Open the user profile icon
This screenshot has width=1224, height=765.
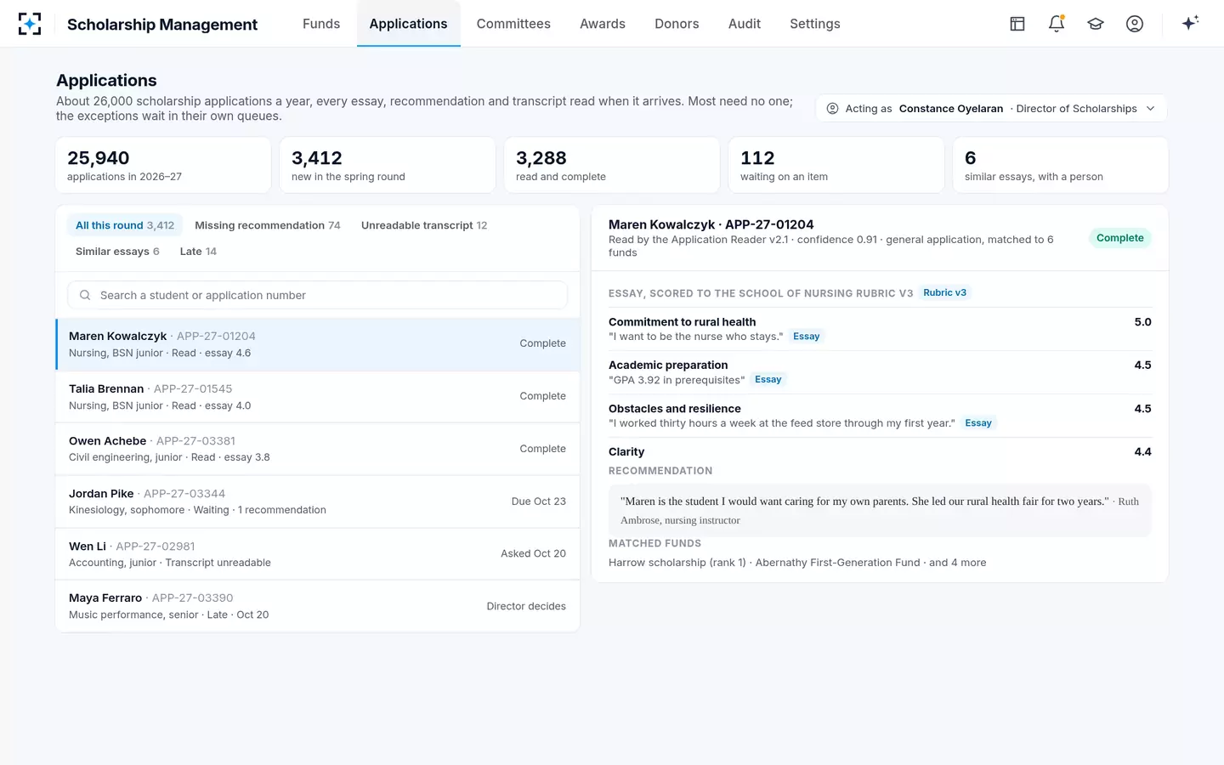(1135, 24)
